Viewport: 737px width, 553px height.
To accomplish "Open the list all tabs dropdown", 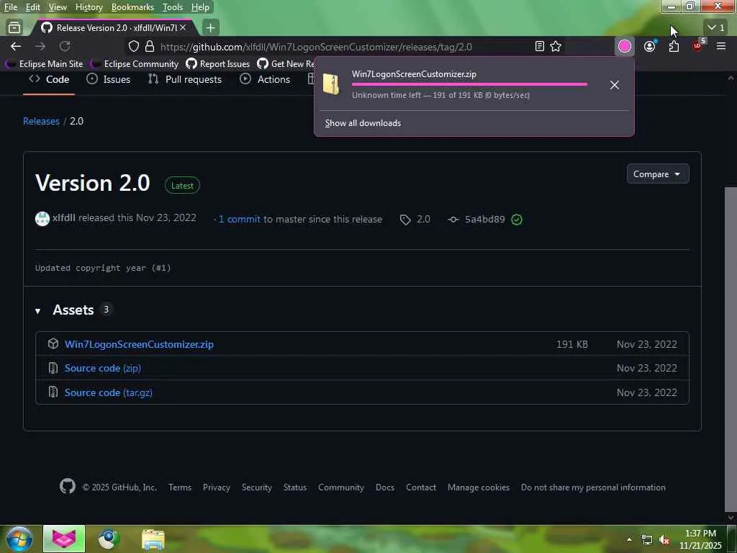I will click(x=716, y=28).
